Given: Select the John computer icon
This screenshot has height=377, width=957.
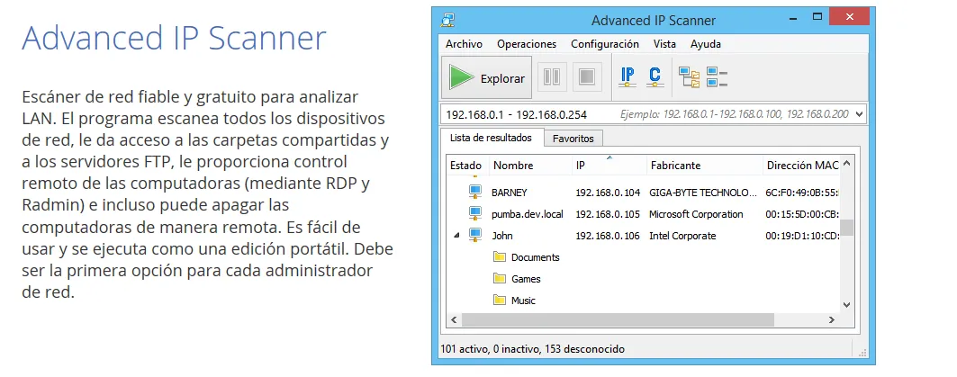Looking at the screenshot, I should point(475,236).
